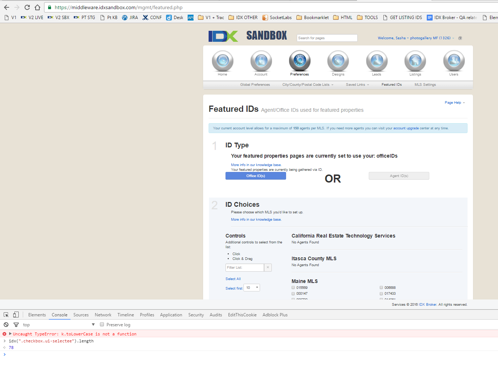Switch to DevTools Sources tab
The image size is (498, 386).
click(x=81, y=315)
